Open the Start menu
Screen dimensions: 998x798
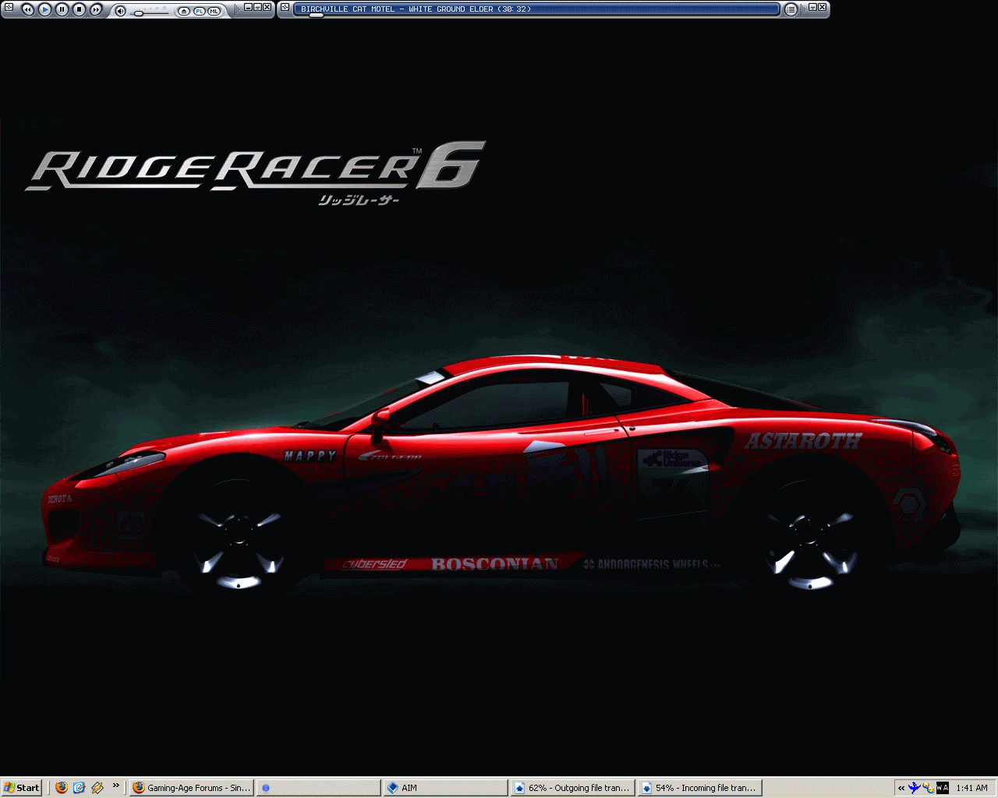19,787
